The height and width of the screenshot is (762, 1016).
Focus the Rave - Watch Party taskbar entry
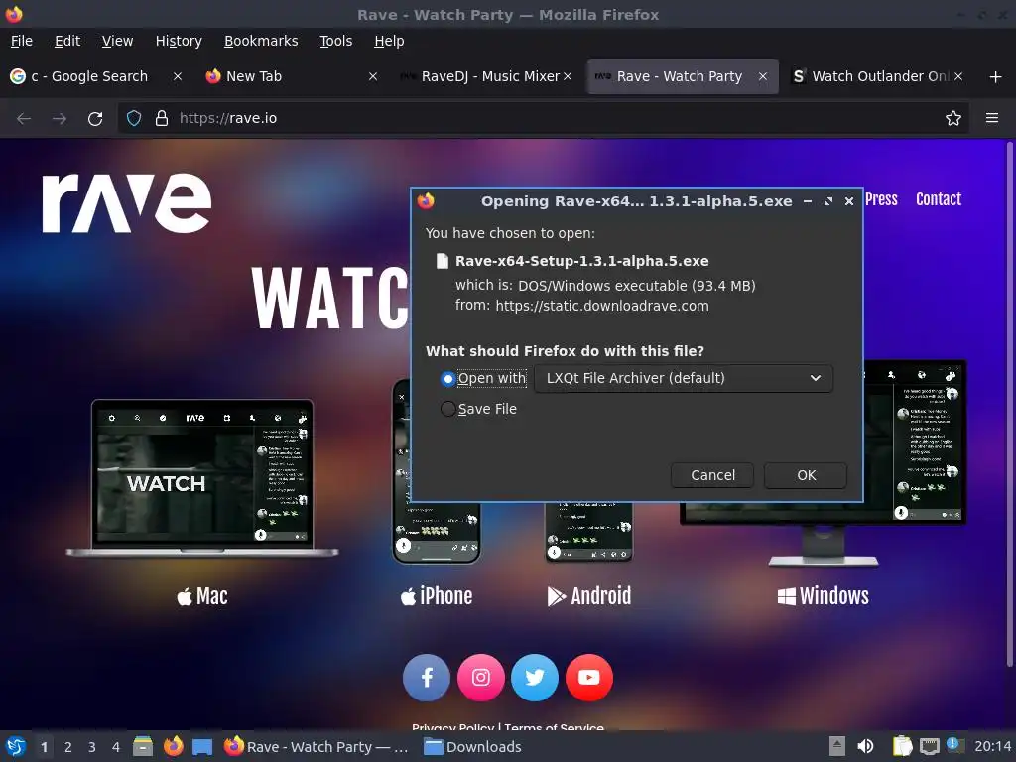click(x=317, y=746)
